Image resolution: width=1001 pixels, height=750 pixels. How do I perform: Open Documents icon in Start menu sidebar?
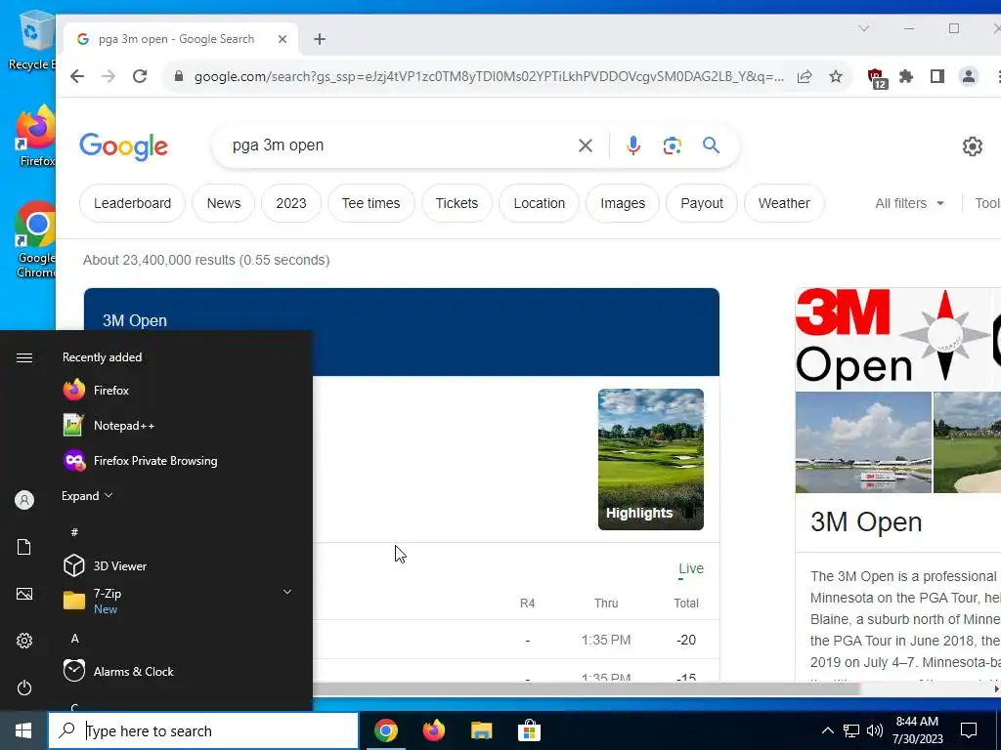coord(24,547)
